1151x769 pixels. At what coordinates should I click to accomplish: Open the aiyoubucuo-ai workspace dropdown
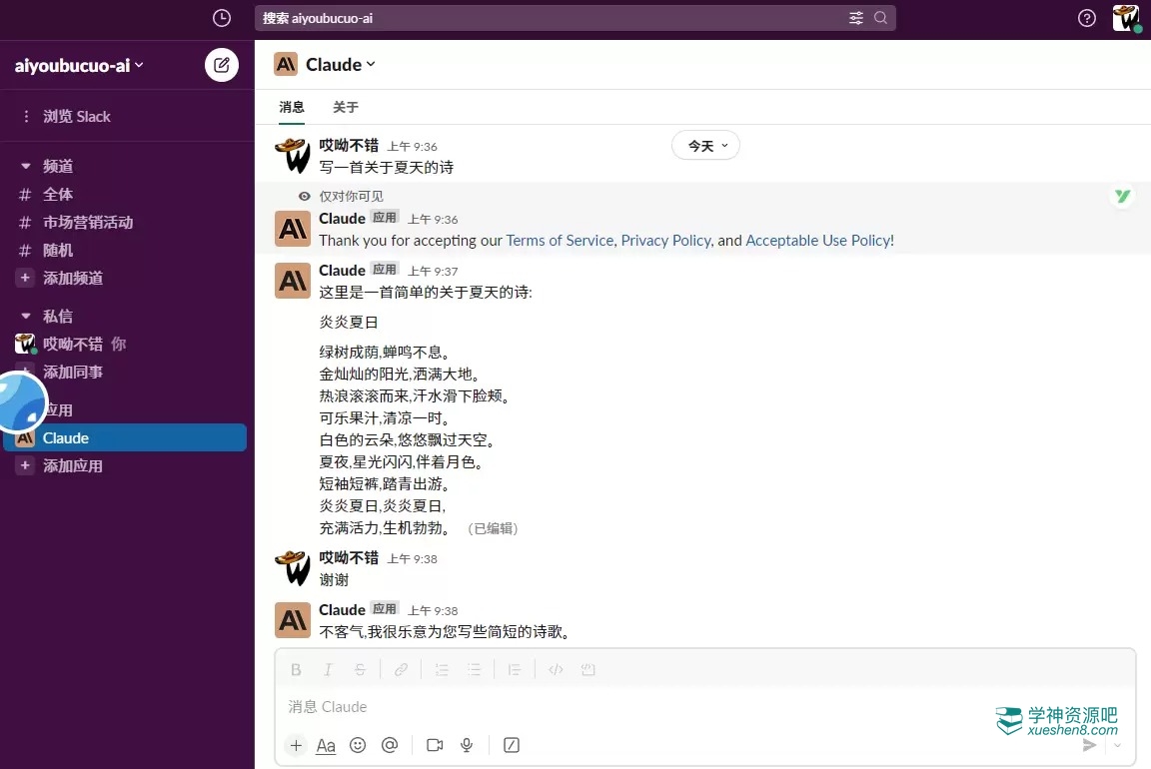(80, 66)
